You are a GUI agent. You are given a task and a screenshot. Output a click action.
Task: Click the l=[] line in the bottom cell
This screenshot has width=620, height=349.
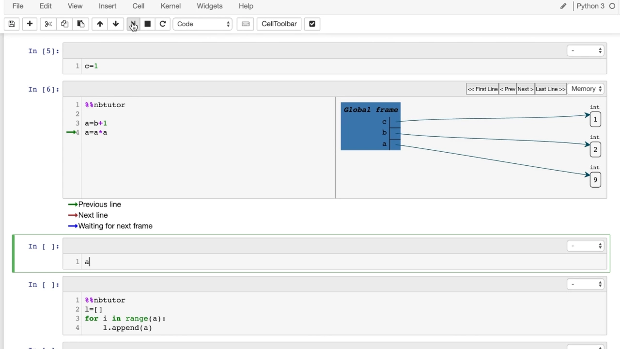pos(93,309)
